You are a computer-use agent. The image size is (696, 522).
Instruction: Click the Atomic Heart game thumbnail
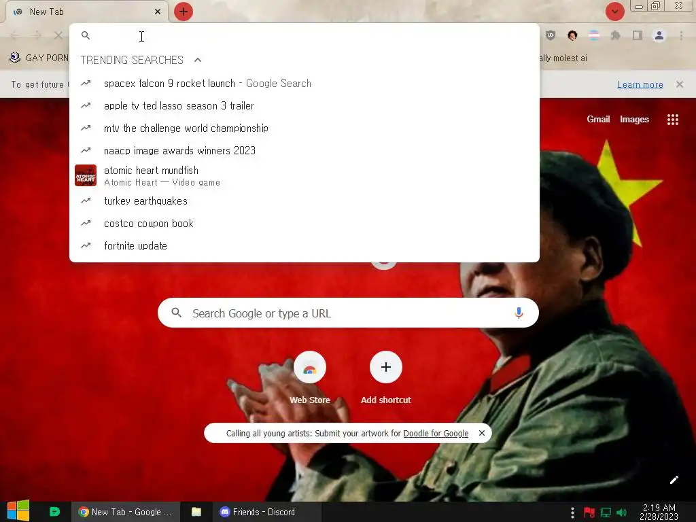(86, 175)
